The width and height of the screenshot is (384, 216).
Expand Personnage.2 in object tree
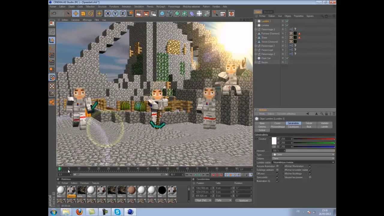click(x=256, y=54)
